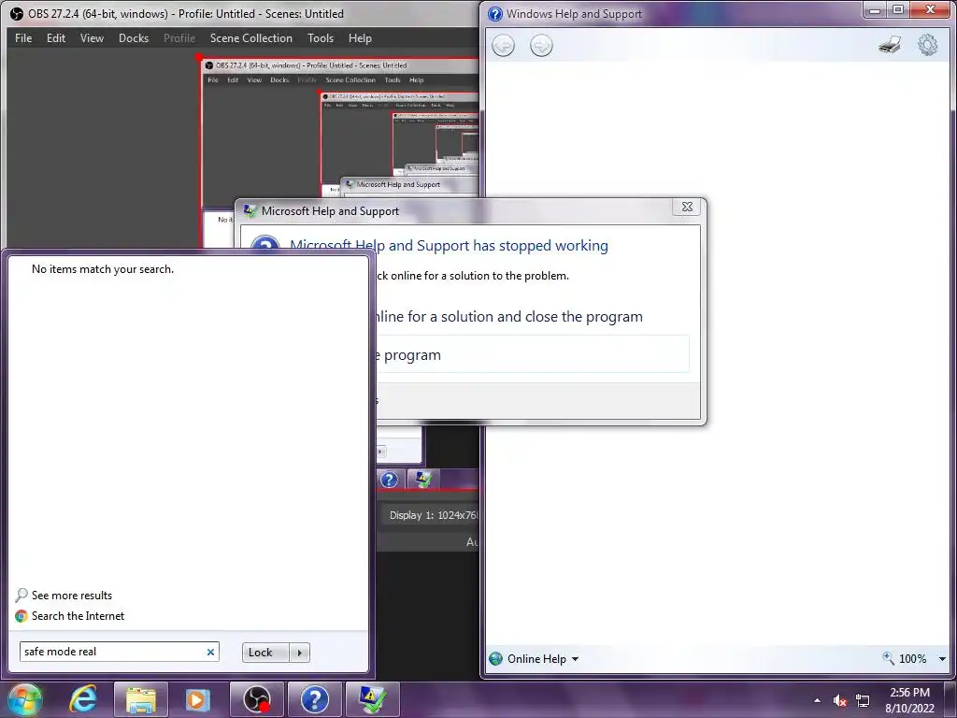Screen dimensions: 957x718
Task: Switch to error report taskbar button
Action: [x=372, y=699]
